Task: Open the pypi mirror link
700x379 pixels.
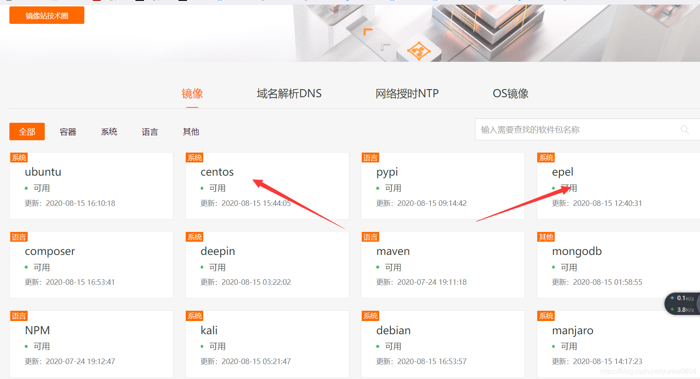Action: [x=387, y=172]
